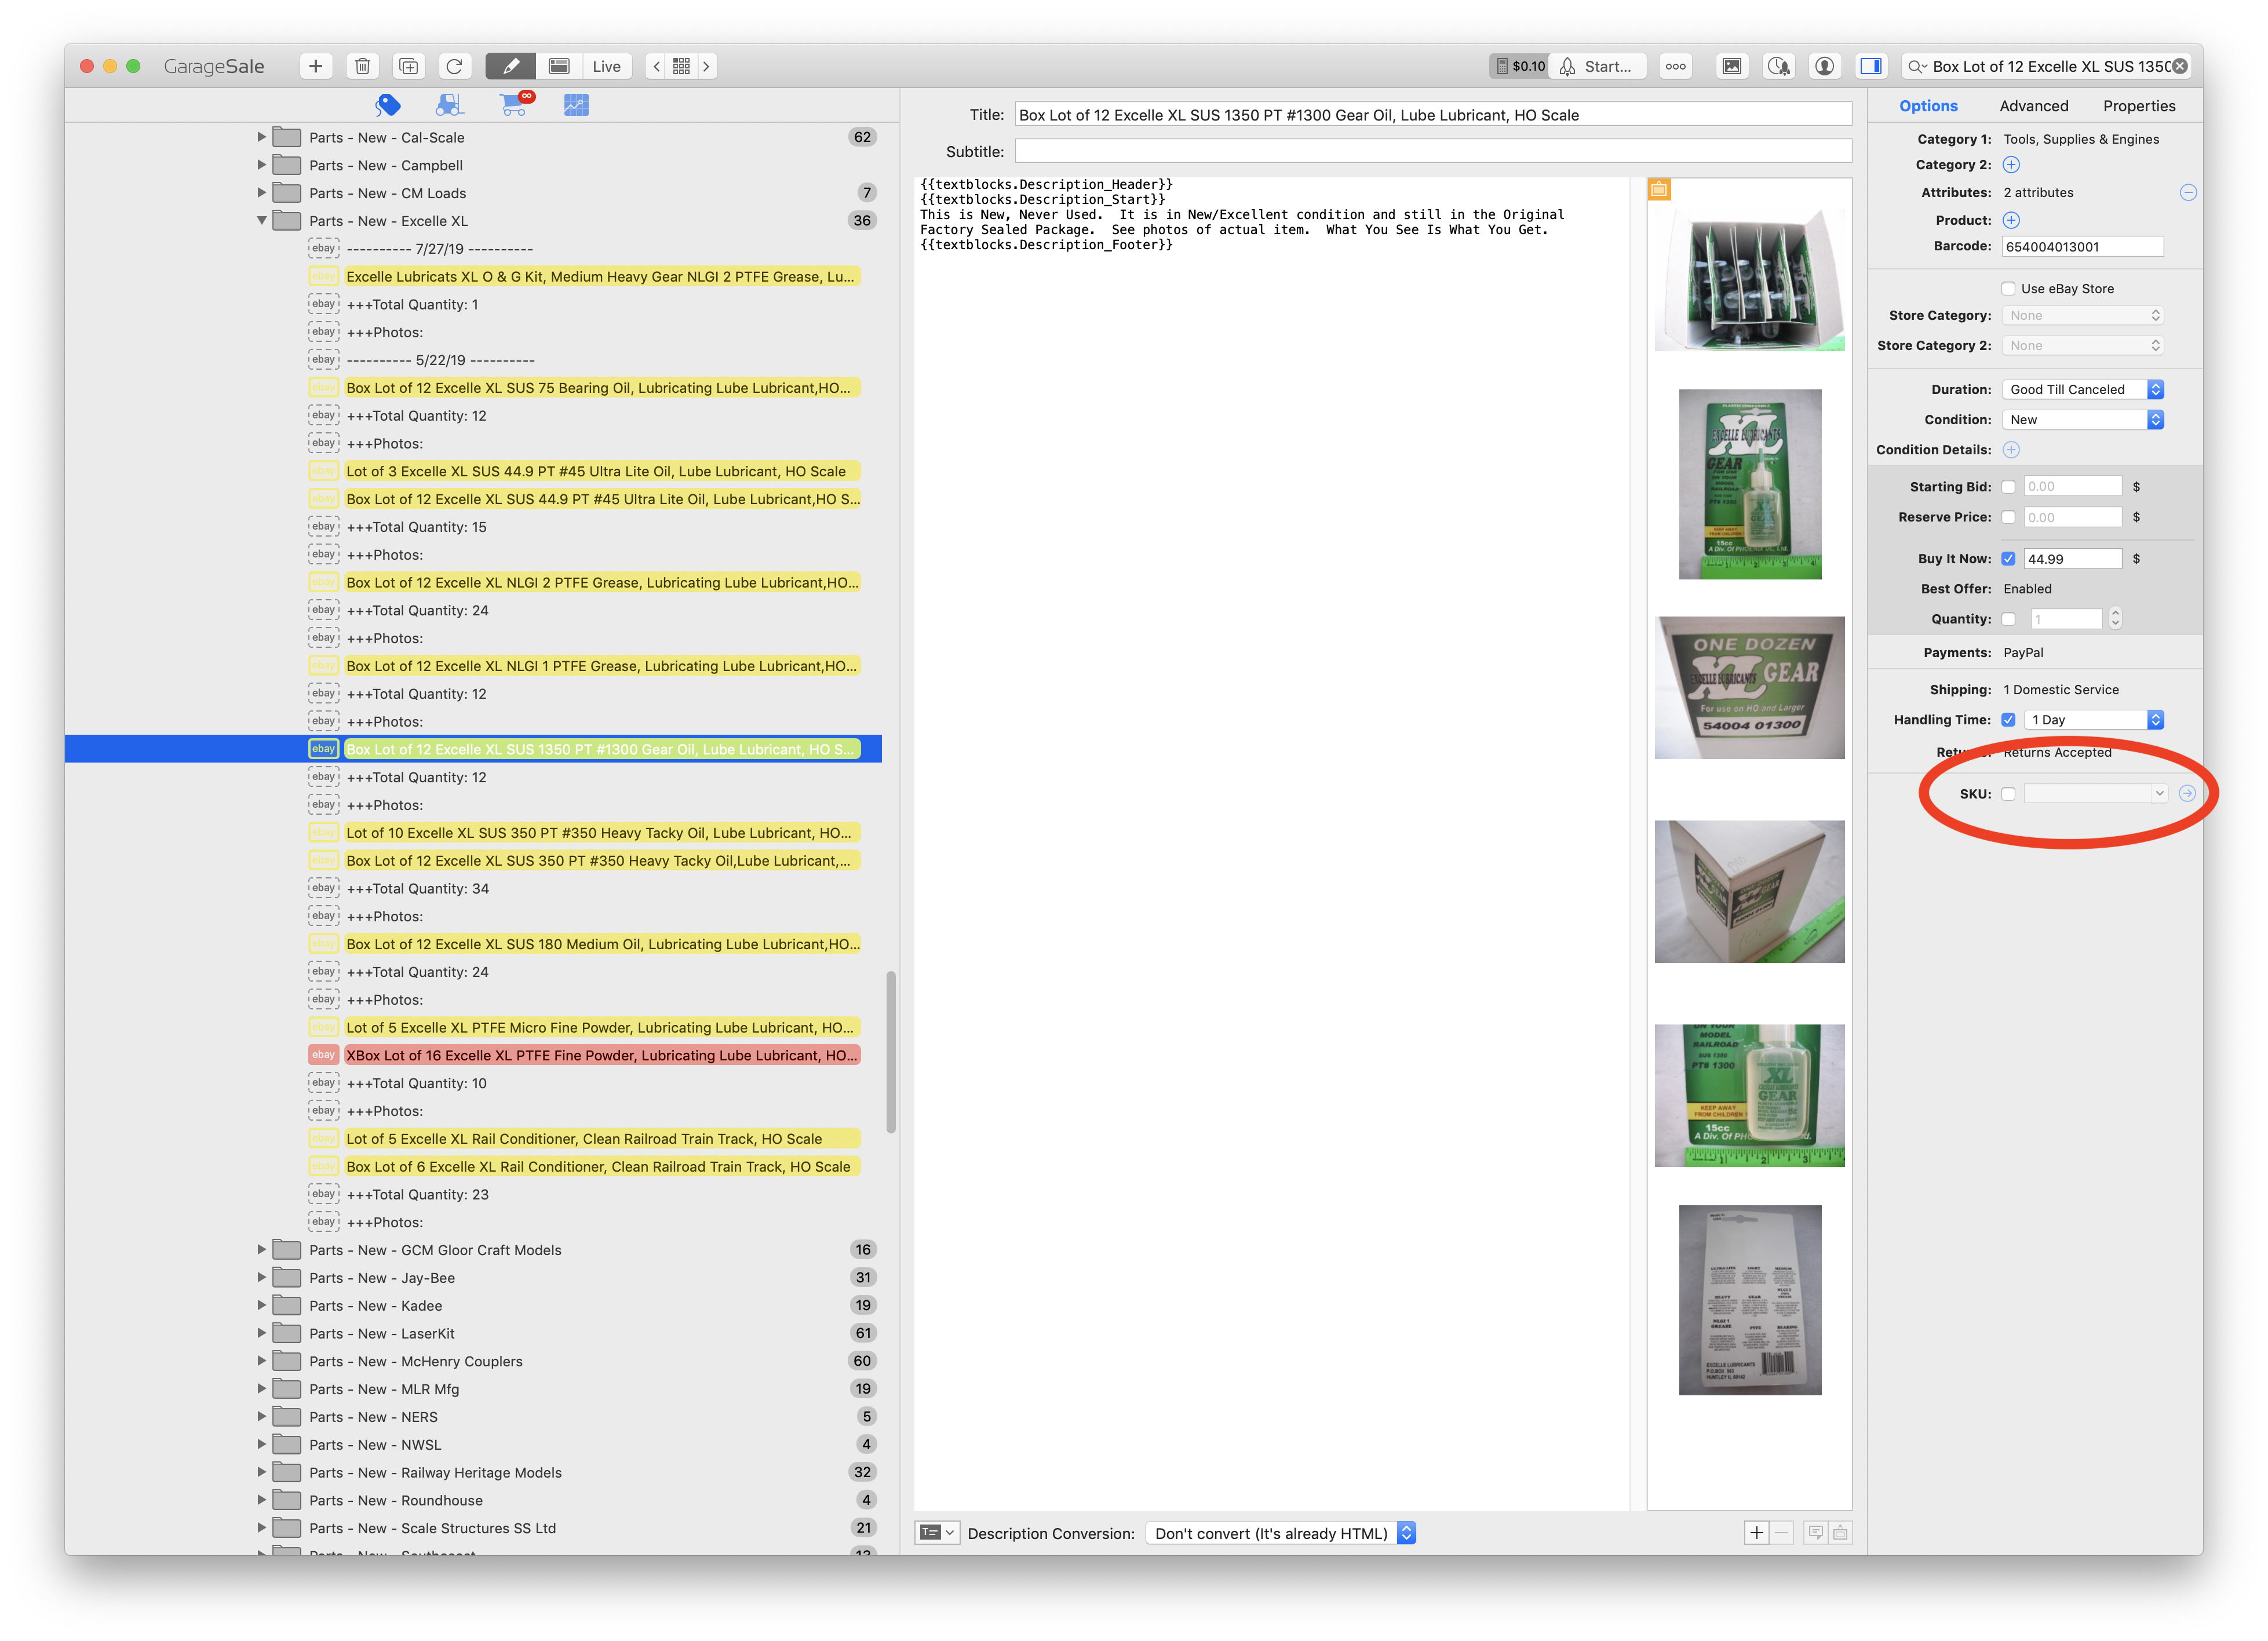This screenshot has width=2268, height=1641.
Task: Open the Listings tag tab icon
Action: click(388, 104)
